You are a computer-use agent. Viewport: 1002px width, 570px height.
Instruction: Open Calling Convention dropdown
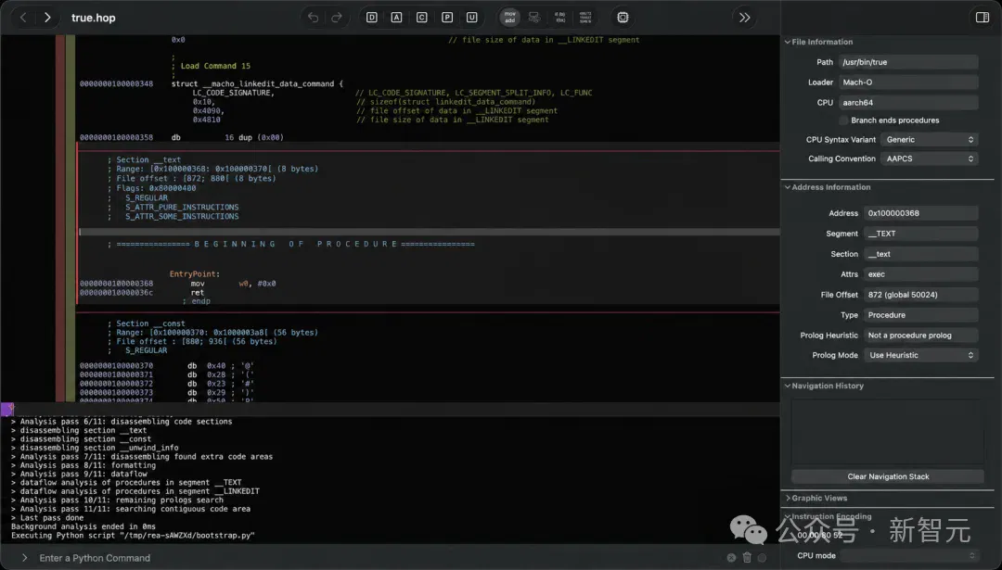pos(929,158)
